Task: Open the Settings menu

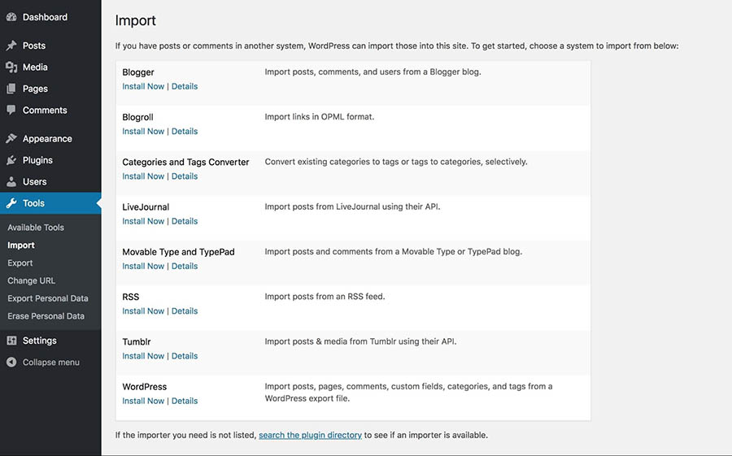Action: pyautogui.click(x=40, y=341)
